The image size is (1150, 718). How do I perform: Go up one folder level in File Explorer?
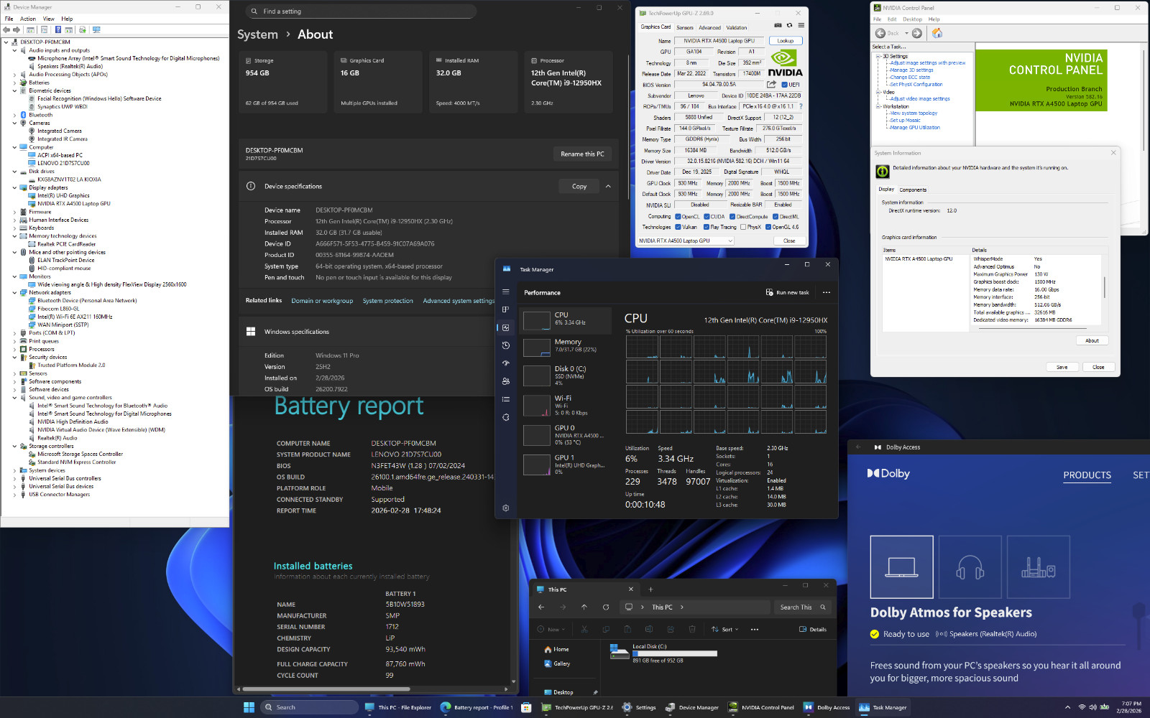click(584, 607)
